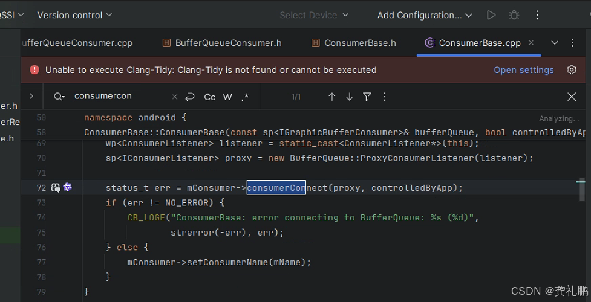The image size is (591, 302).
Task: Click the Run button in the toolbar
Action: pyautogui.click(x=491, y=15)
